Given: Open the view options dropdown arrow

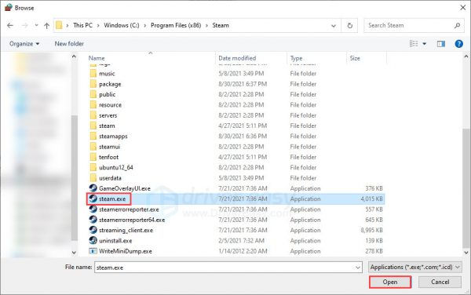Looking at the screenshot, I should [x=425, y=44].
